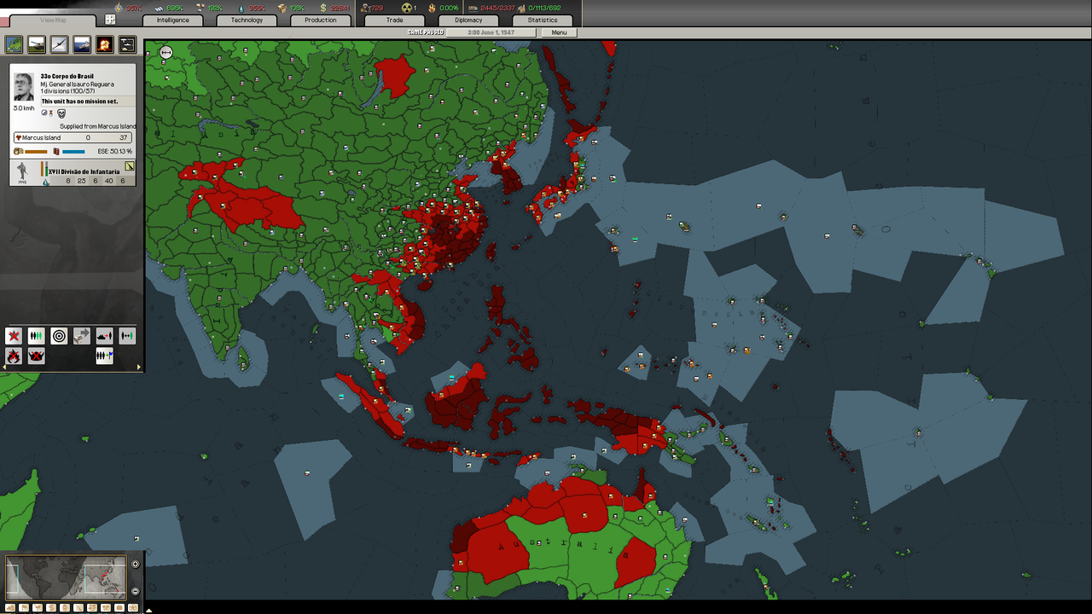Open the Production tab

(x=321, y=20)
